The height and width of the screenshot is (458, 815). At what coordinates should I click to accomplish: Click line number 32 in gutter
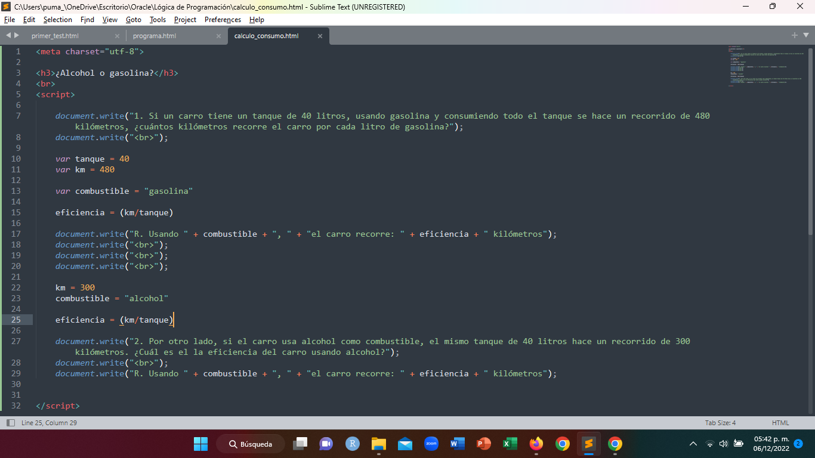point(16,406)
